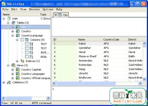Expand the Collations (7) node
Viewport: 148px width, 106px height.
point(4,82)
